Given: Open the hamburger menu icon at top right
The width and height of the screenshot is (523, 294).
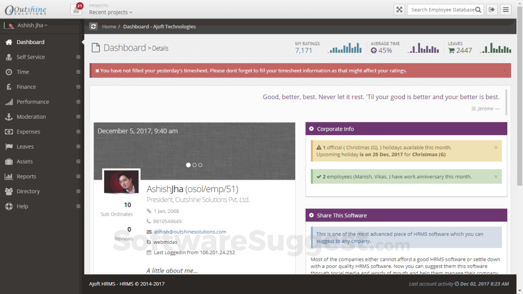Looking at the screenshot, I should [x=506, y=10].
